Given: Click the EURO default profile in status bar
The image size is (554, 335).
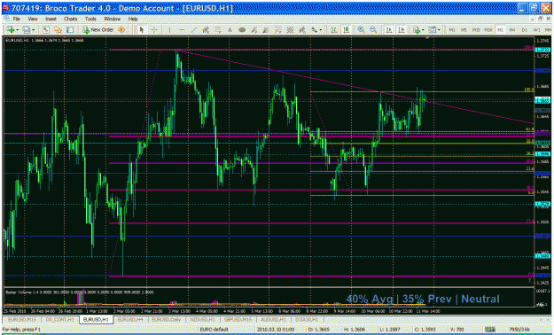Looking at the screenshot, I should 215,330.
